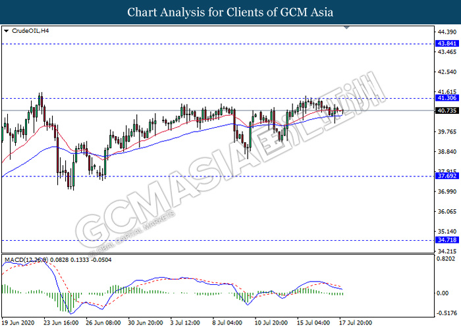Image resolution: width=461 pixels, height=329 pixels.
Task: Click the 41.615 price axis value
Action: [447, 92]
